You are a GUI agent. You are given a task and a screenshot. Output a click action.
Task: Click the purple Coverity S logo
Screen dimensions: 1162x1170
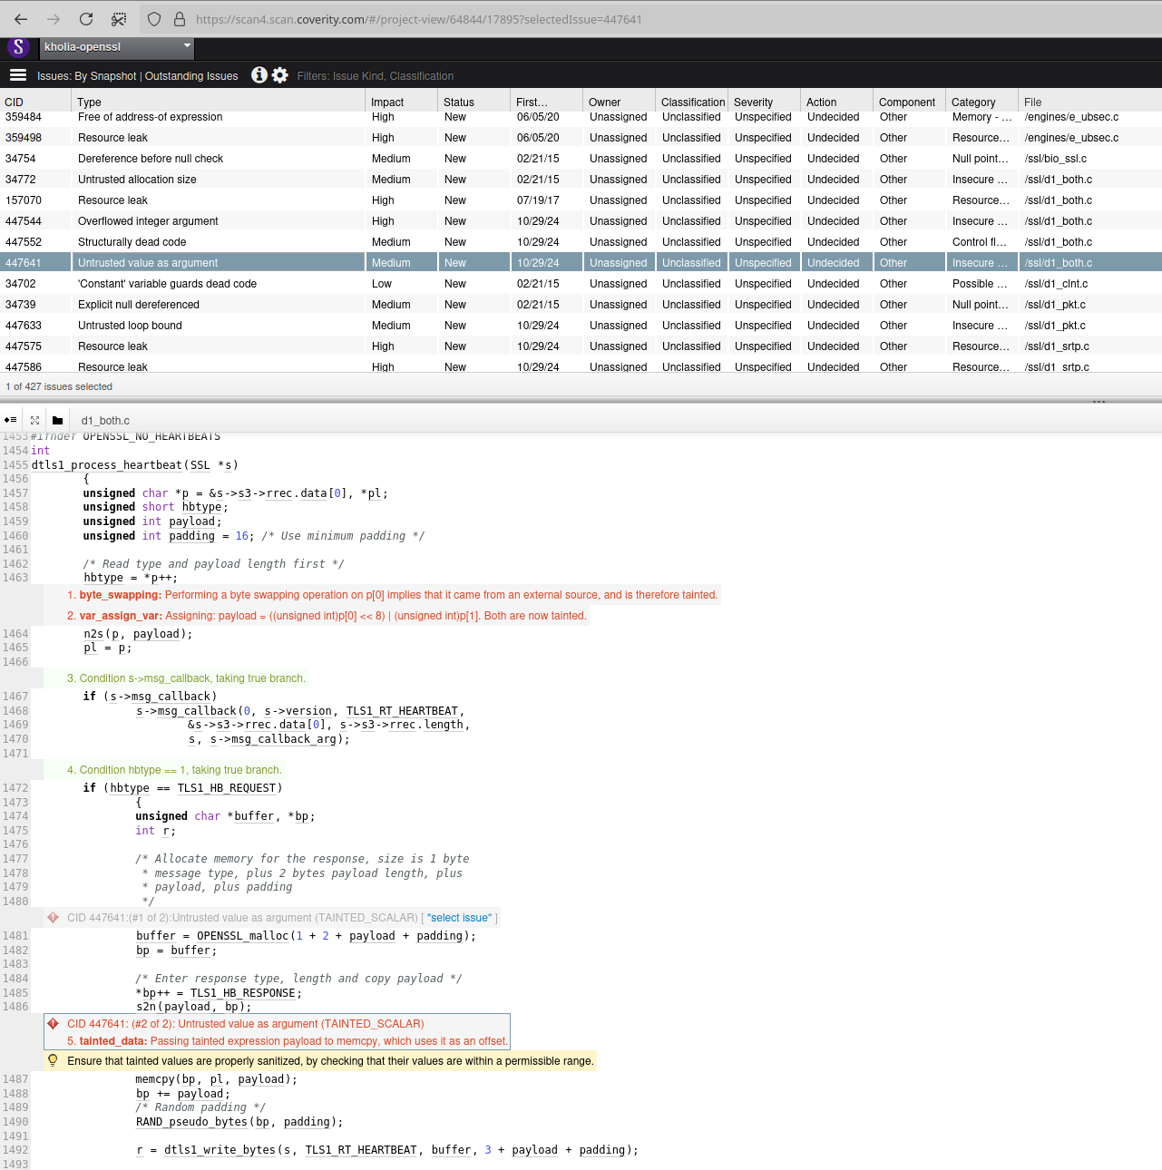pyautogui.click(x=18, y=47)
